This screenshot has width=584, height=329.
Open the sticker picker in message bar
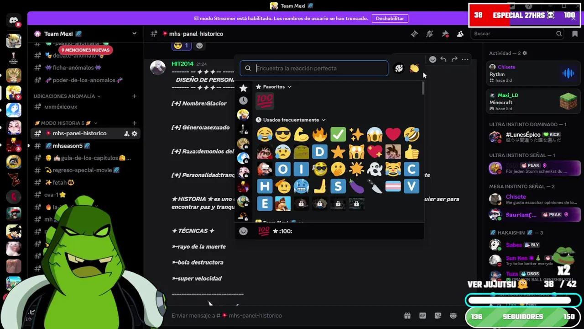click(438, 315)
